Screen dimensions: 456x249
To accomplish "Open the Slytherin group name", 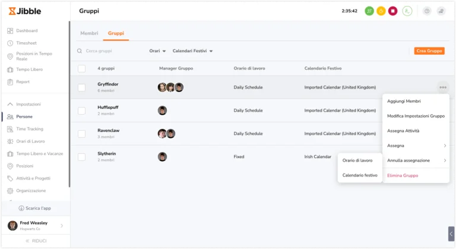I will click(107, 153).
